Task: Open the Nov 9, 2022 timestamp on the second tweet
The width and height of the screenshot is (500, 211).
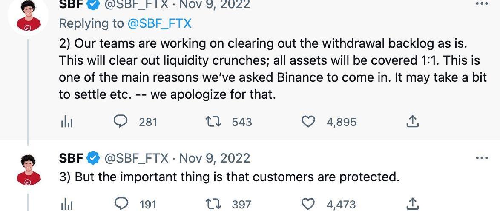Action: (x=215, y=158)
